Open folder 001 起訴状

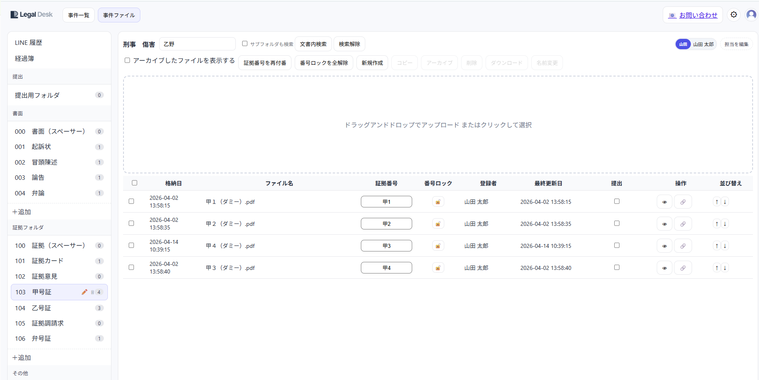[x=59, y=147]
